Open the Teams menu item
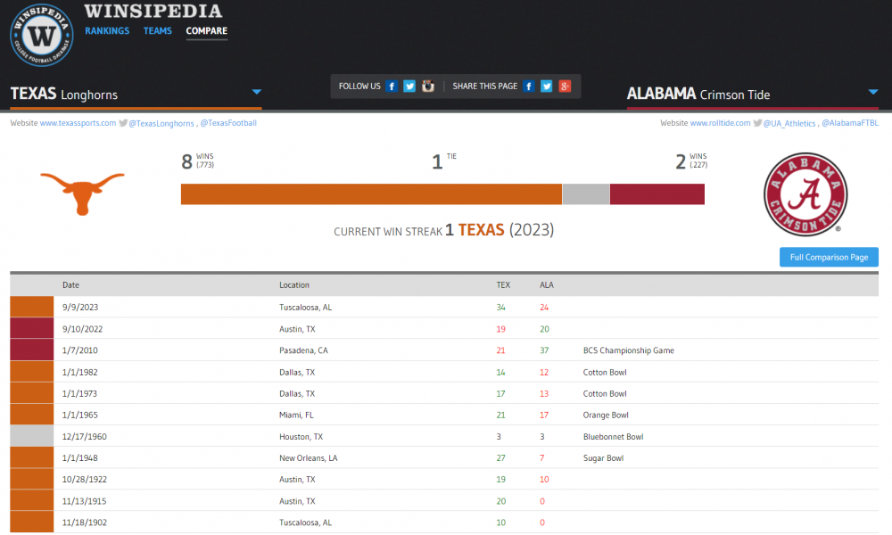This screenshot has width=892, height=535. click(157, 31)
